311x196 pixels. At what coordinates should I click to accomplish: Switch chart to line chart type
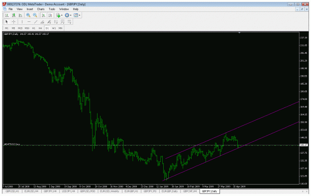coord(20,15)
